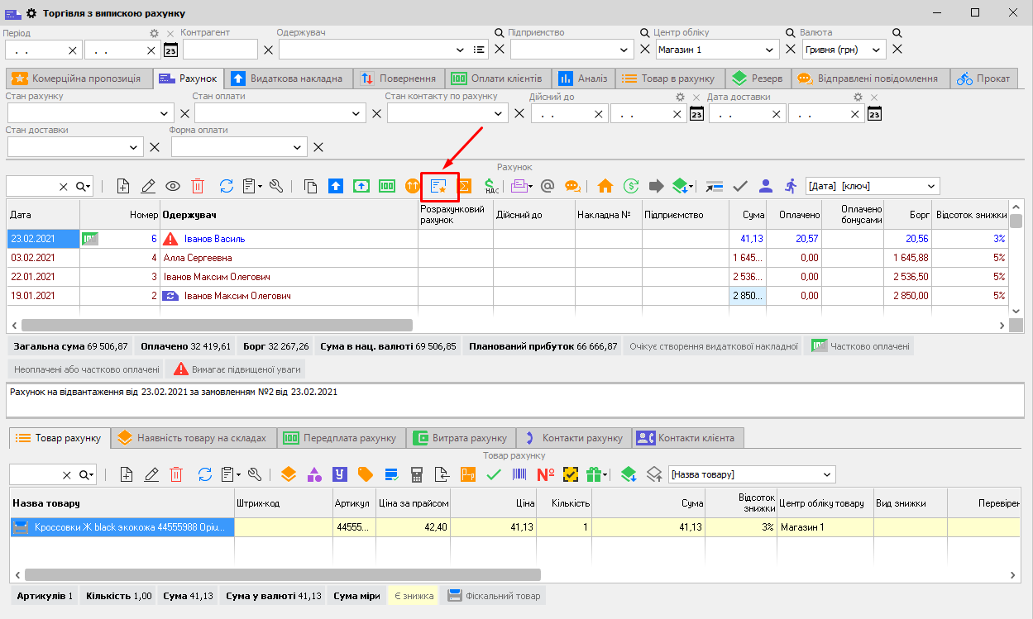Switch to the "Видаткова накладна" tab

(289, 79)
